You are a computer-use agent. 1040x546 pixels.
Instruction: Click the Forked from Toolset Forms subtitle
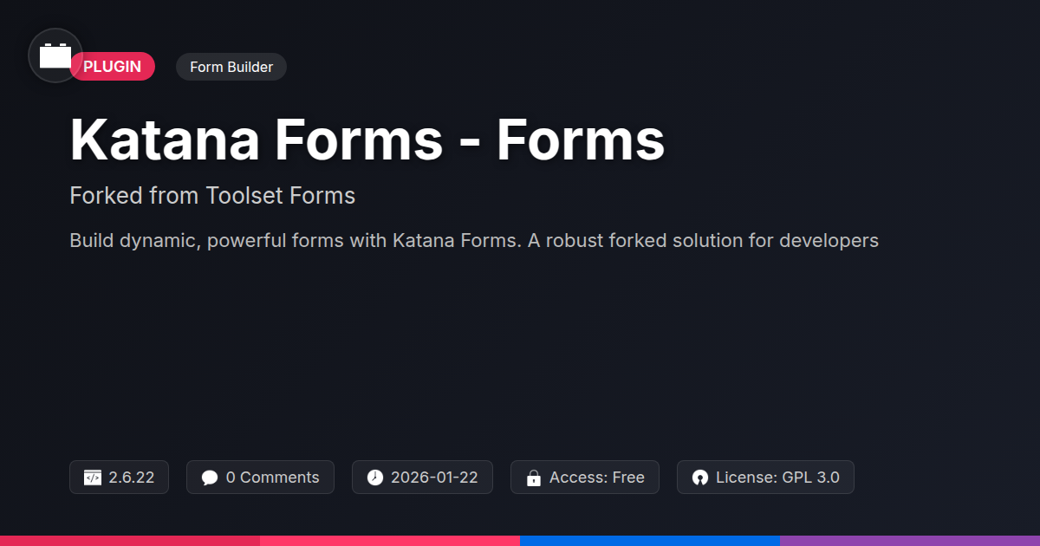[212, 196]
